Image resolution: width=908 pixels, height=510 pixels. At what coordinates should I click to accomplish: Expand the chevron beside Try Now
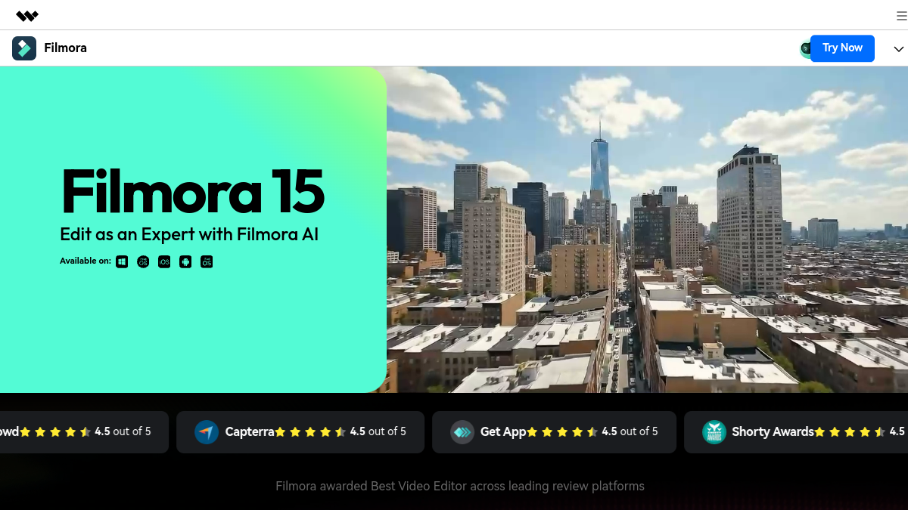899,49
